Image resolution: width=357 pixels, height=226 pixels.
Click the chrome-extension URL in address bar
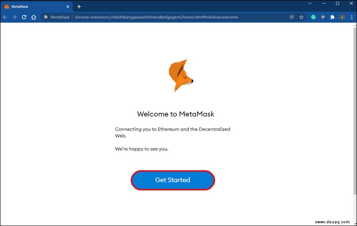(x=157, y=17)
